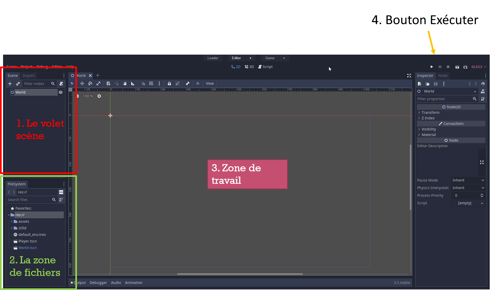Choose the Move Mode tool
The height and width of the screenshot is (290, 495).
[82, 83]
